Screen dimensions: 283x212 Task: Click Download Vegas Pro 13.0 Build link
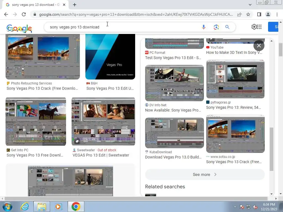pos(173,157)
